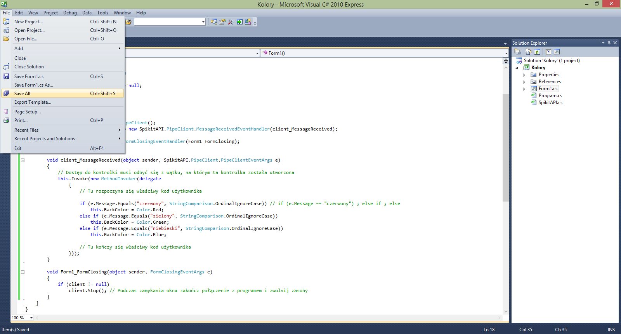This screenshot has width=621, height=334.
Task: Open Page Setup... from File menu
Action: [62, 112]
